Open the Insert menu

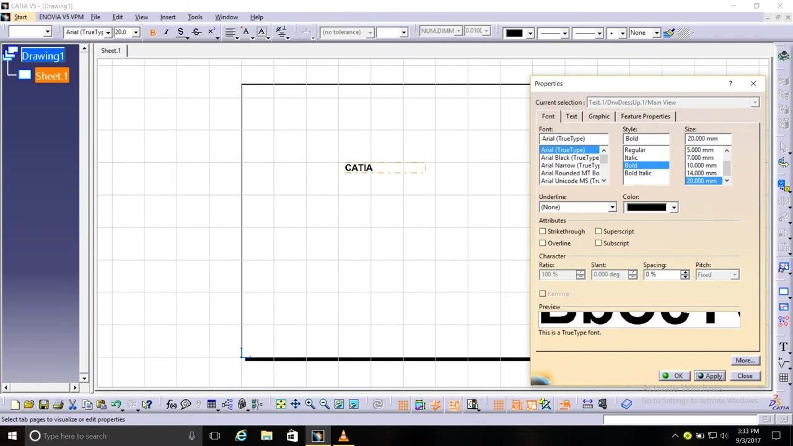coord(168,17)
